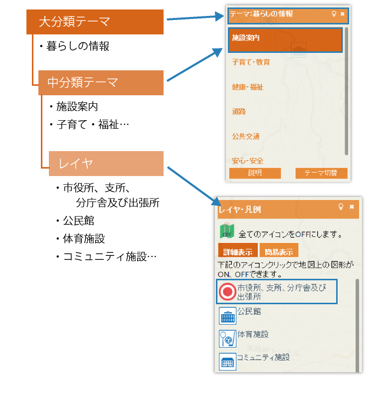Click the 中分類テーマ heading box

point(101,83)
